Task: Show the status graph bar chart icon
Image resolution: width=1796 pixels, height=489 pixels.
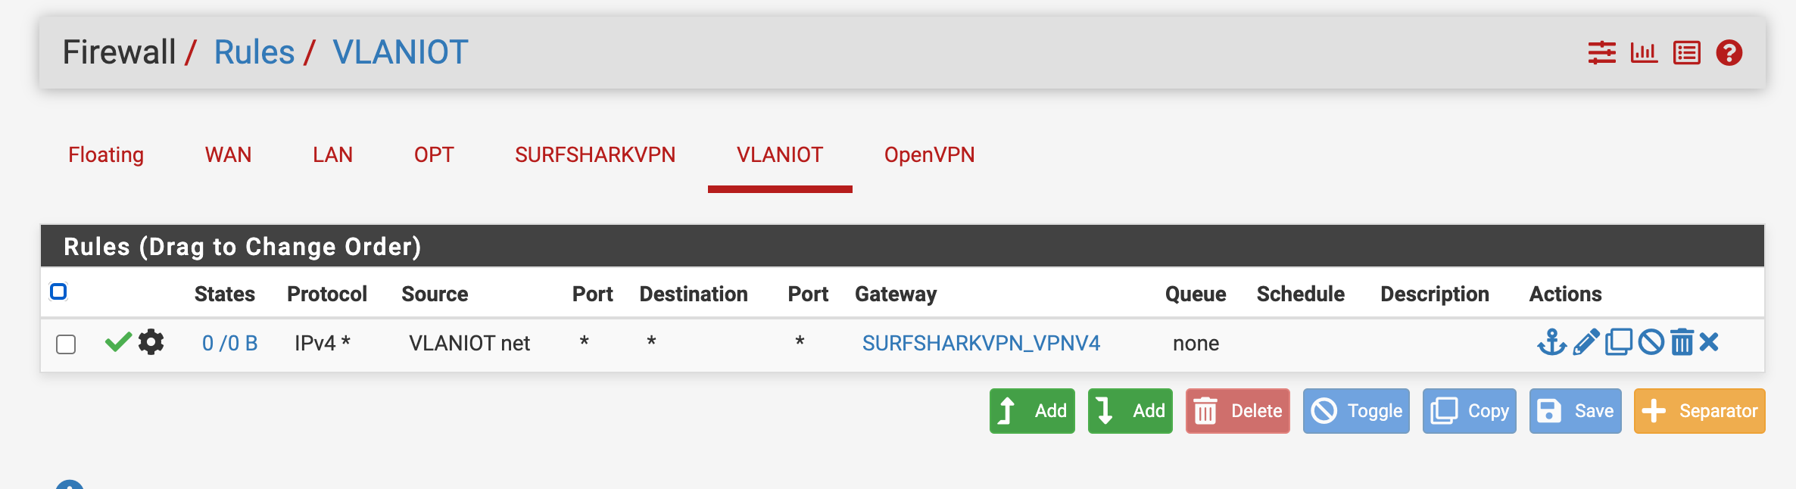Action: (1644, 53)
